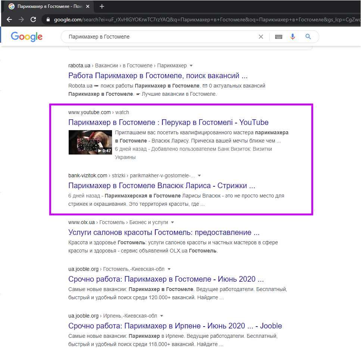
Task: Open the YouTube result Перукар в Гостомелі
Action: pos(168,122)
